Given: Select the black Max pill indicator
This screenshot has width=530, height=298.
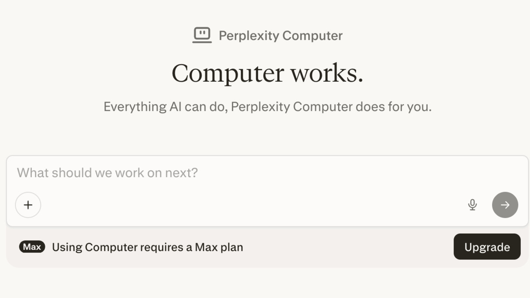Looking at the screenshot, I should click(x=31, y=247).
